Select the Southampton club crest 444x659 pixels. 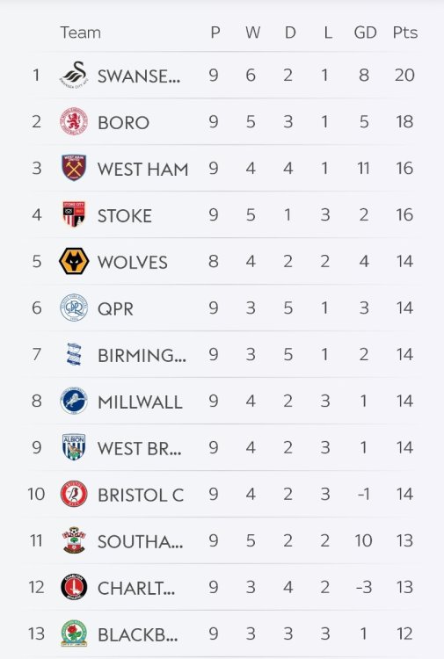click(74, 540)
